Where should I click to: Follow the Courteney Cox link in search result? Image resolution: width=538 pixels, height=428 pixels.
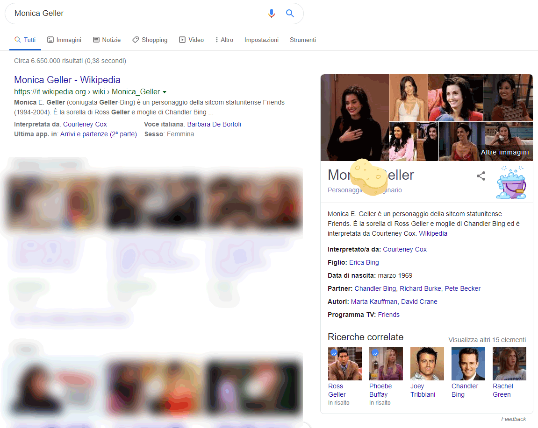click(85, 124)
